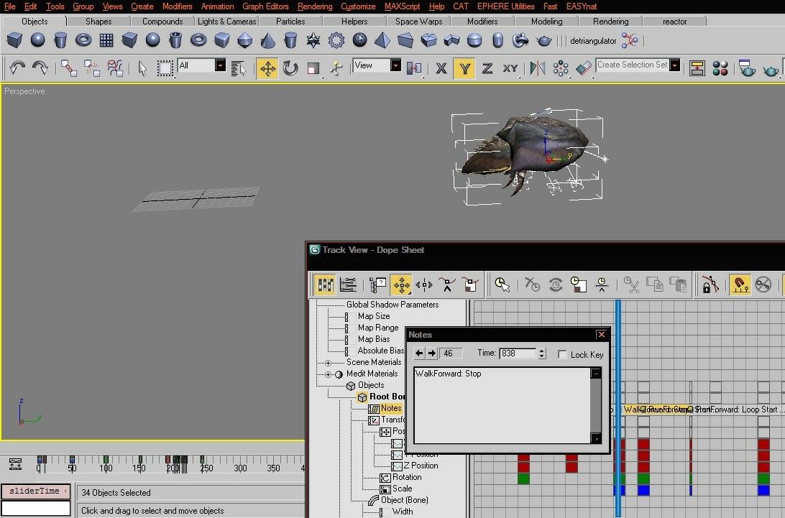The image size is (785, 518).
Task: Create a Box primitive from the Objects tab
Action: tap(14, 40)
